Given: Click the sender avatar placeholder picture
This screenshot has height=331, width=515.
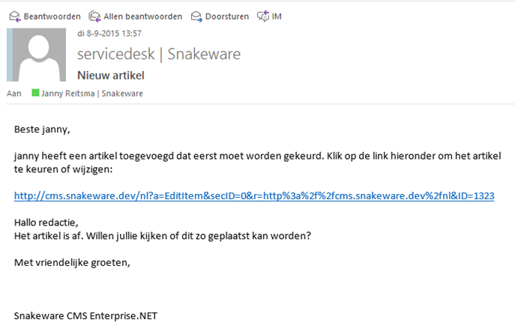Looking at the screenshot, I should (39, 55).
